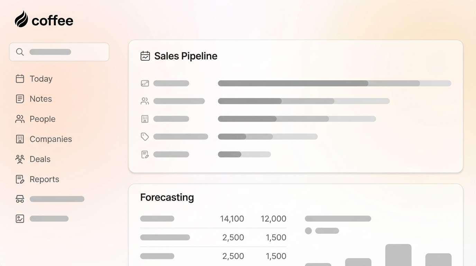Open the Reports page
476x266 pixels.
pyautogui.click(x=44, y=179)
